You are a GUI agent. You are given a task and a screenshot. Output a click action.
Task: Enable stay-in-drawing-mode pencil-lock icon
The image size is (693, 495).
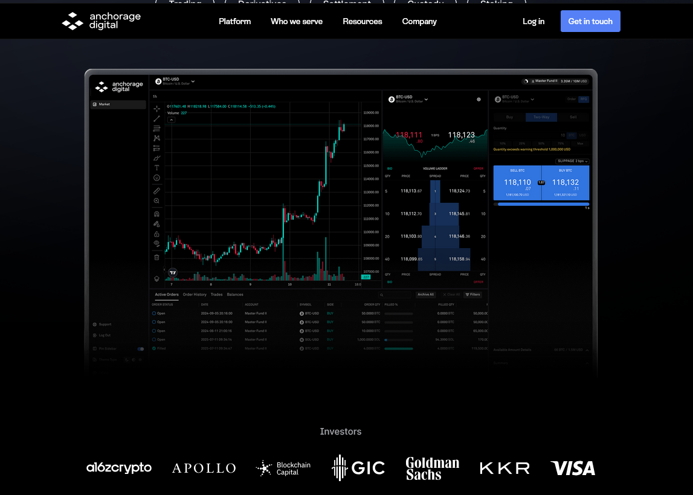[x=156, y=224]
